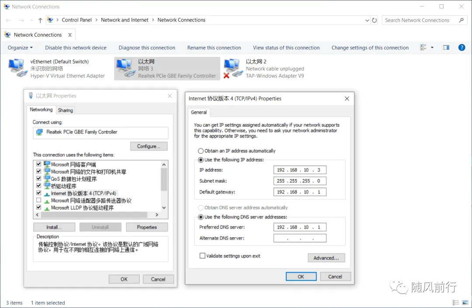The height and width of the screenshot is (308, 472).
Task: Go up one folder level arrow
Action: coord(40,20)
